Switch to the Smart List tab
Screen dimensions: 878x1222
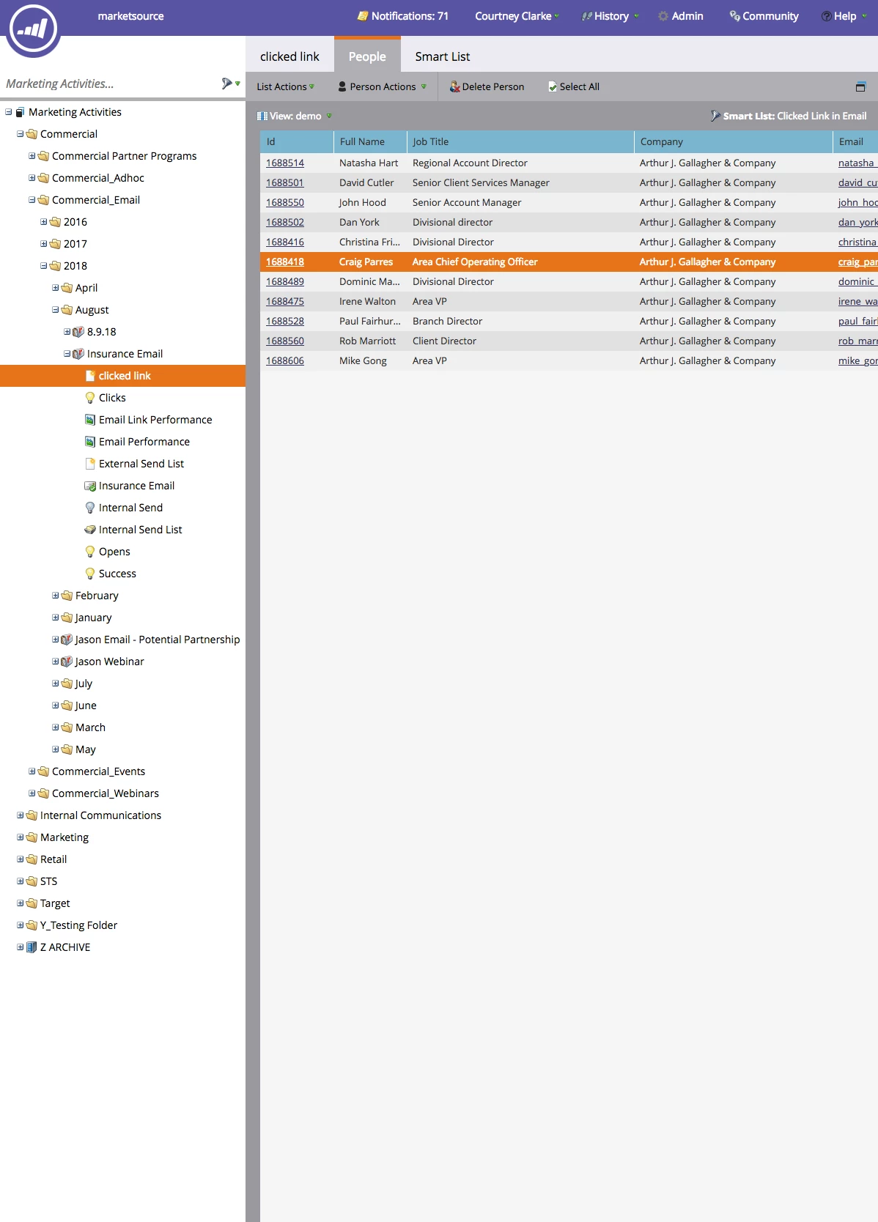coord(443,56)
